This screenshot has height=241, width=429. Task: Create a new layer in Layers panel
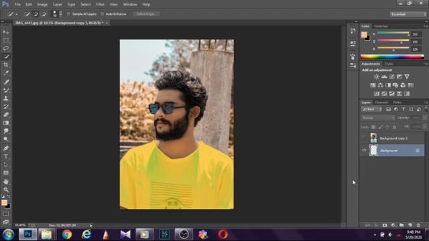click(x=410, y=225)
